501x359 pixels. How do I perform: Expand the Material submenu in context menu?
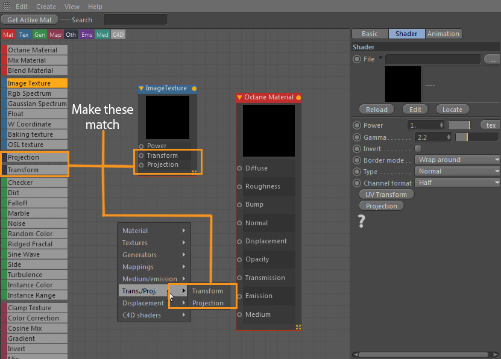[x=154, y=231]
